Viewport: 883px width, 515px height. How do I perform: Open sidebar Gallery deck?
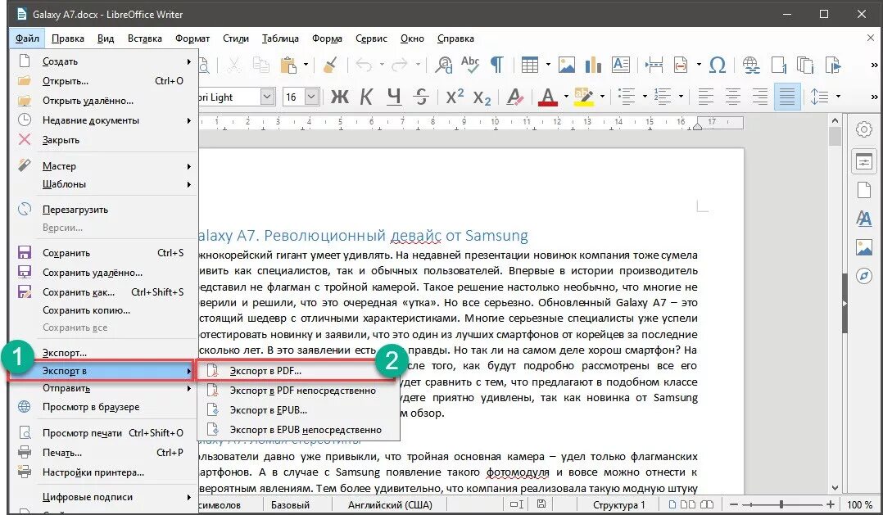864,247
